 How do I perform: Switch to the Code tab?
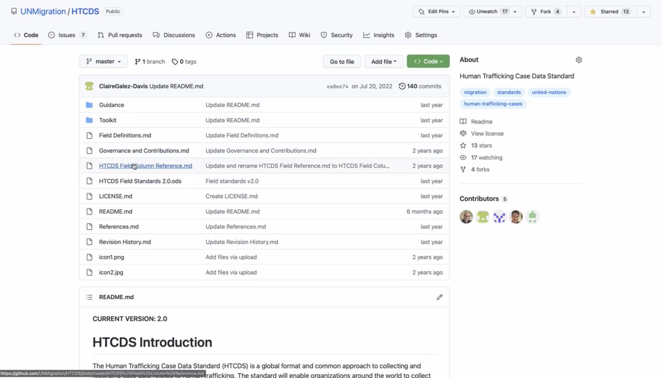[x=26, y=35]
